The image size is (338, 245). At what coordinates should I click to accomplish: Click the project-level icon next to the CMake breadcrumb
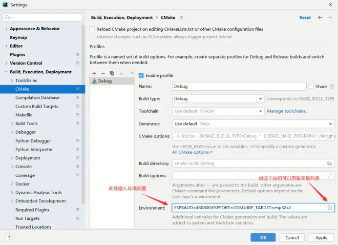point(182,18)
